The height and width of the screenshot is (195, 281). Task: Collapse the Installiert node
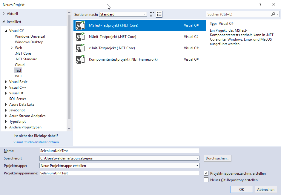pos(4,22)
